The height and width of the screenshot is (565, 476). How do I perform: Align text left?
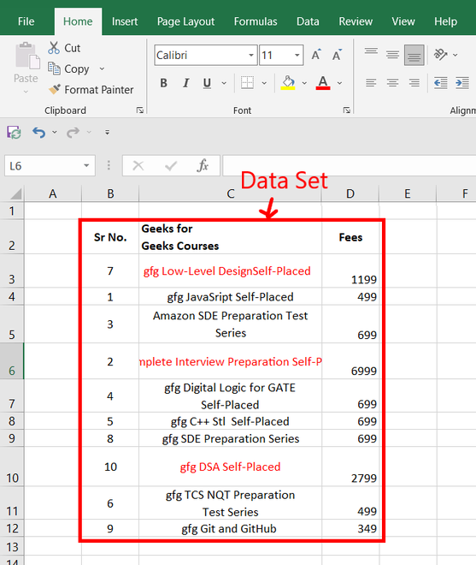(x=371, y=83)
